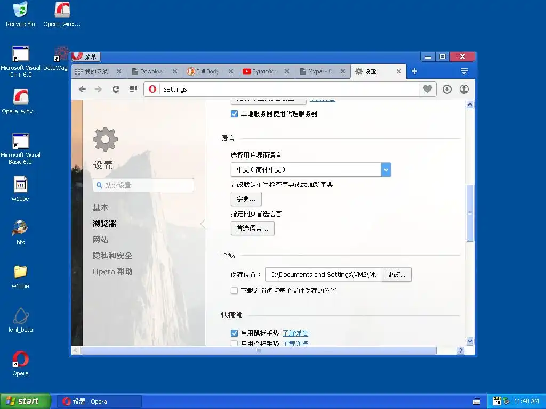Click the 搜索设置 search field
Image resolution: width=546 pixels, height=409 pixels.
coord(143,185)
